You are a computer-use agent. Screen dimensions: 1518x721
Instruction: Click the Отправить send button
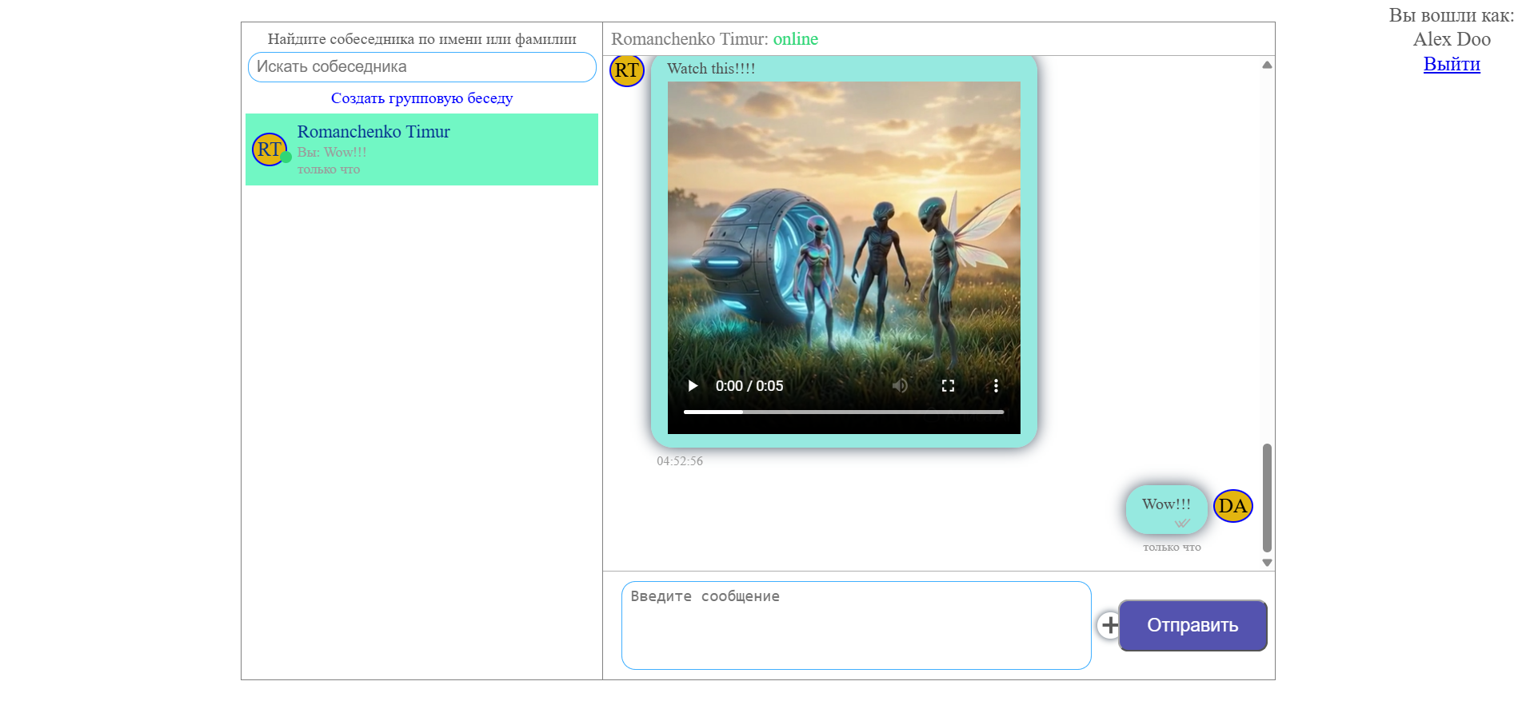click(1192, 625)
